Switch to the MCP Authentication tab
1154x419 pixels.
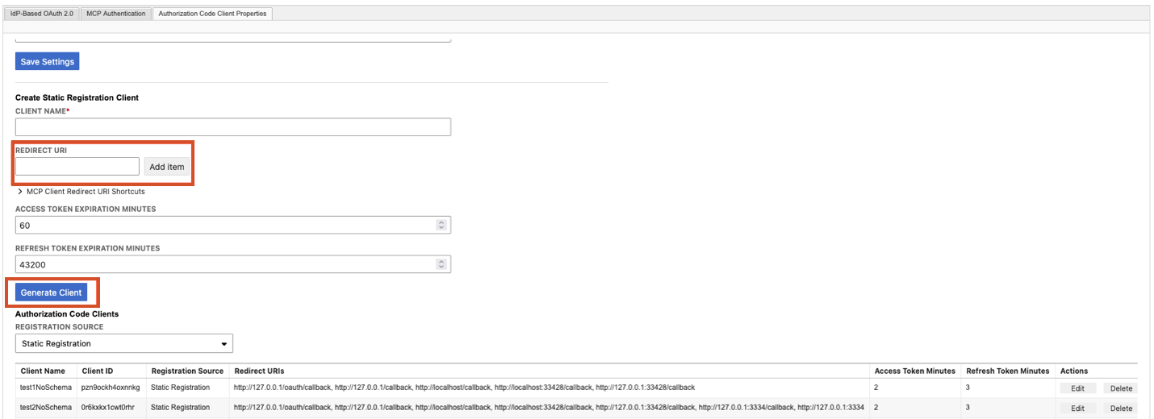116,14
